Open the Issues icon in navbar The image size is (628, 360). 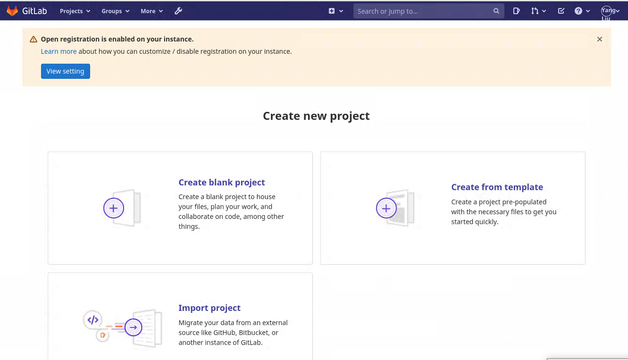[x=516, y=11]
